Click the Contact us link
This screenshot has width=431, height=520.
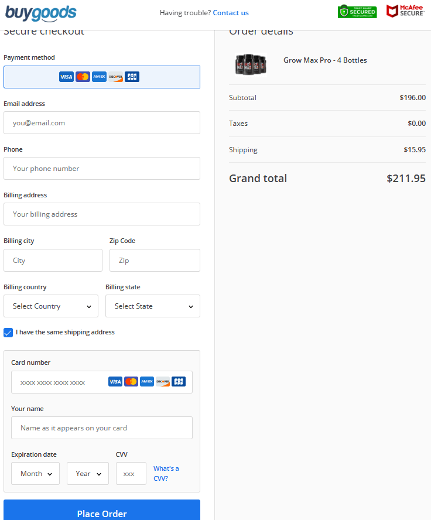[231, 12]
